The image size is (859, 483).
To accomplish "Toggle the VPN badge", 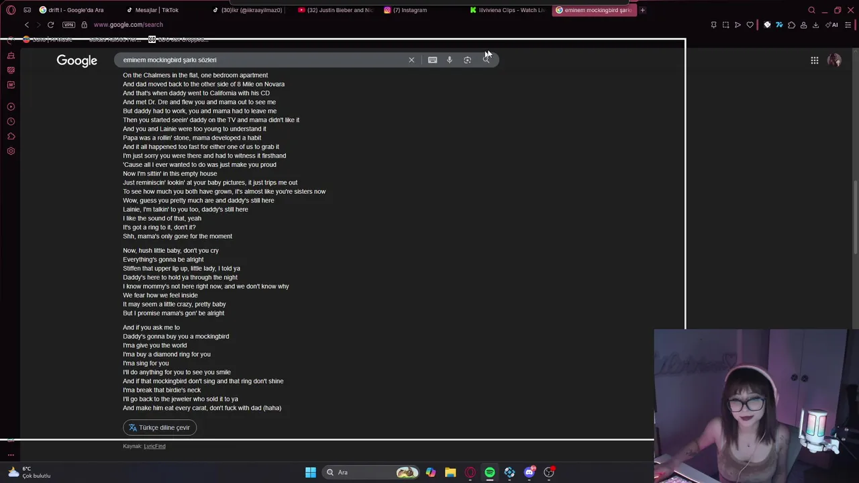I will point(68,25).
